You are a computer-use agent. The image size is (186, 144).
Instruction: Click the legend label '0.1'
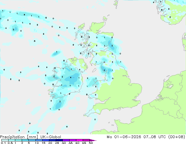coord(3,143)
